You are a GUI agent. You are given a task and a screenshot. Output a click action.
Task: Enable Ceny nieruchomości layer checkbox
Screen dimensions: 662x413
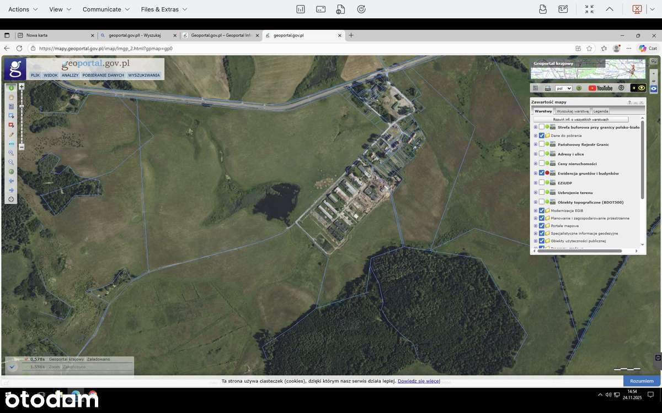coord(542,164)
